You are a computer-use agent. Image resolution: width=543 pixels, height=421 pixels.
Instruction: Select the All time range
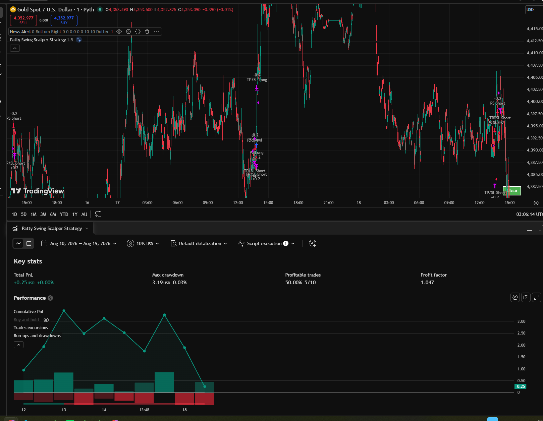point(84,214)
